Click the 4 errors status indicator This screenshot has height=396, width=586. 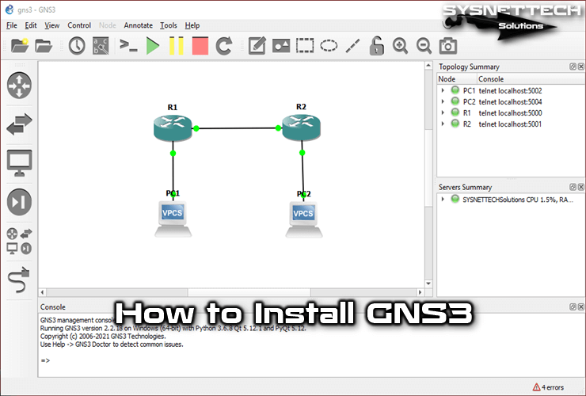(x=548, y=387)
